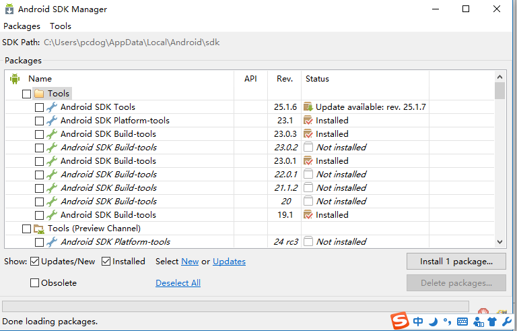Click the New selection link

pos(190,262)
